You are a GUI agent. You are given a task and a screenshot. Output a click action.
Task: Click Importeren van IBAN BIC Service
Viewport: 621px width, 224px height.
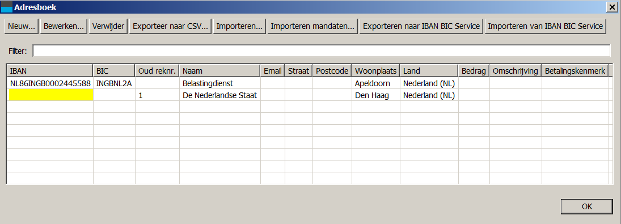click(546, 27)
